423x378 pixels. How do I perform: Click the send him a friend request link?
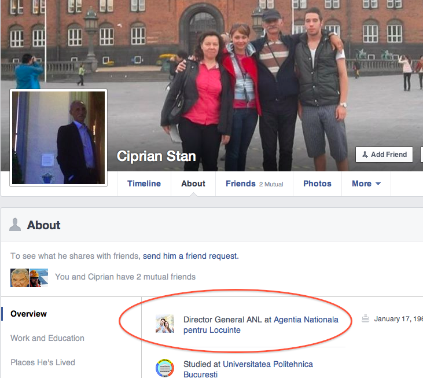[190, 256]
